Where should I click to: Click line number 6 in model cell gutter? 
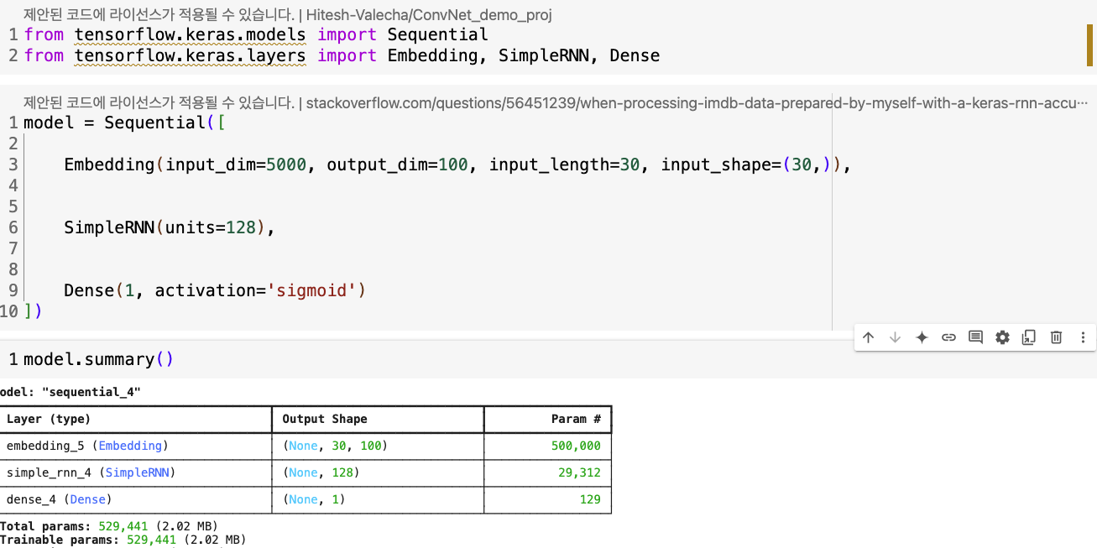coord(13,227)
